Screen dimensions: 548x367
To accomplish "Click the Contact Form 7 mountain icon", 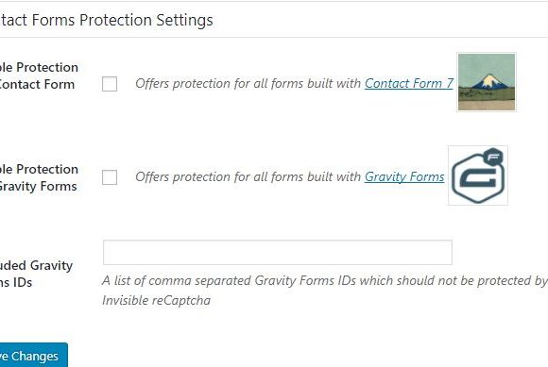I will point(487,82).
